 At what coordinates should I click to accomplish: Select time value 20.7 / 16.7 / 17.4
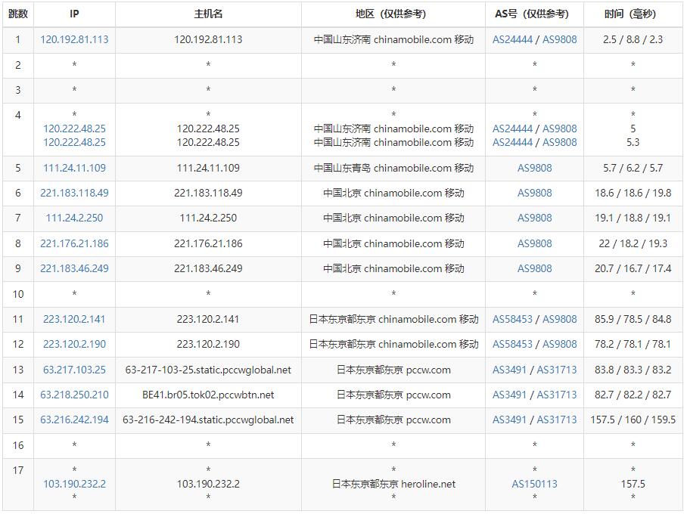[x=633, y=268]
